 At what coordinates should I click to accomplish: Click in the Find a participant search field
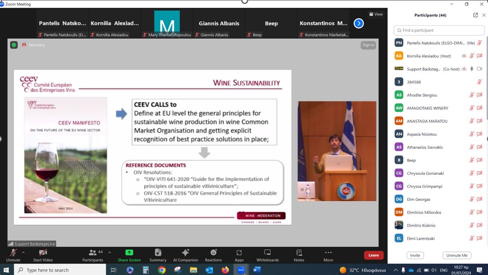pos(439,30)
